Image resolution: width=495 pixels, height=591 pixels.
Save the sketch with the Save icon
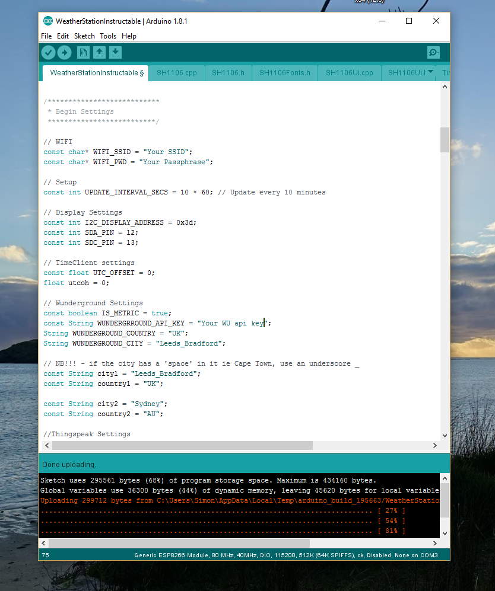(116, 52)
